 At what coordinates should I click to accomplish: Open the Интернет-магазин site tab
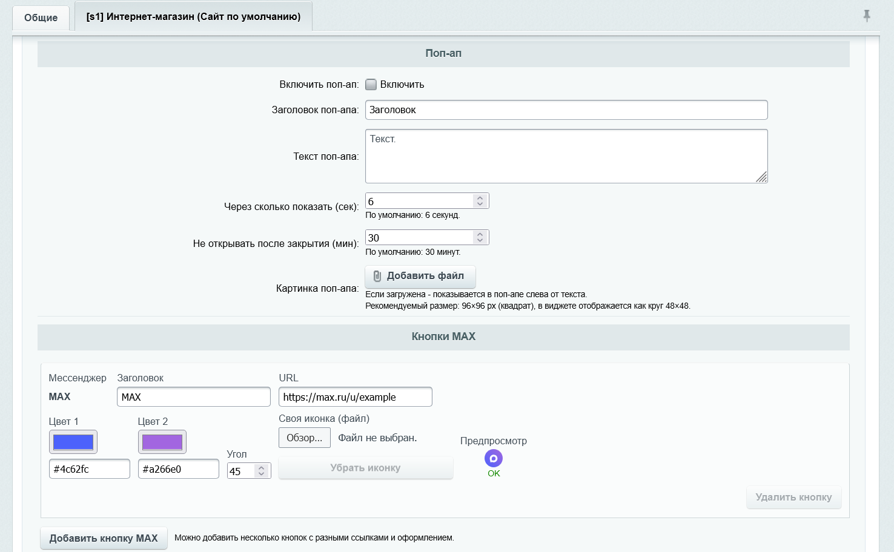[x=193, y=16]
